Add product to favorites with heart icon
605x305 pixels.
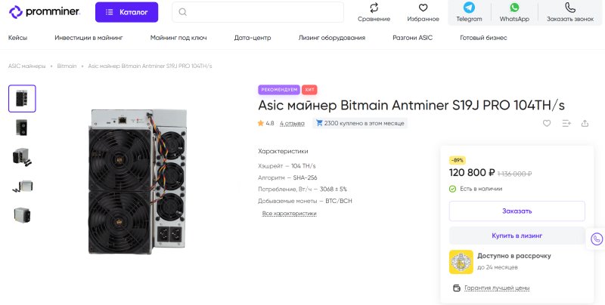click(547, 123)
